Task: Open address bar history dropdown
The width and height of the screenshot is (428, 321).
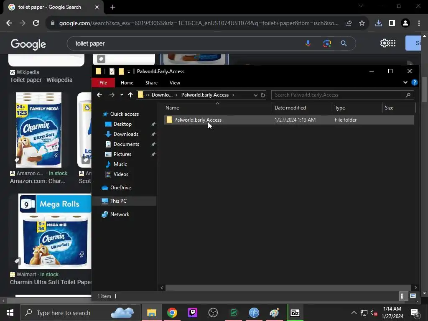Action: click(x=255, y=95)
